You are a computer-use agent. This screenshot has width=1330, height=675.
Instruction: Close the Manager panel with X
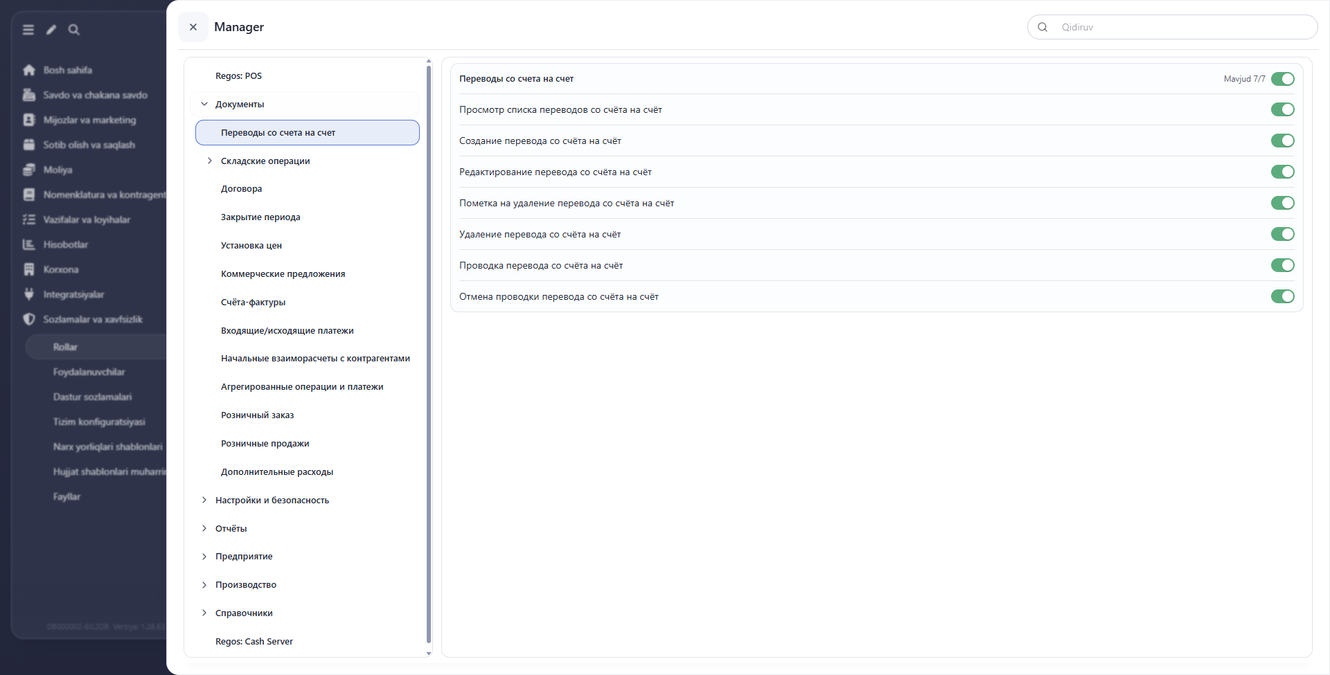pos(193,27)
